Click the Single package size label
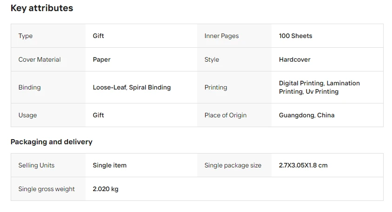 (x=233, y=165)
